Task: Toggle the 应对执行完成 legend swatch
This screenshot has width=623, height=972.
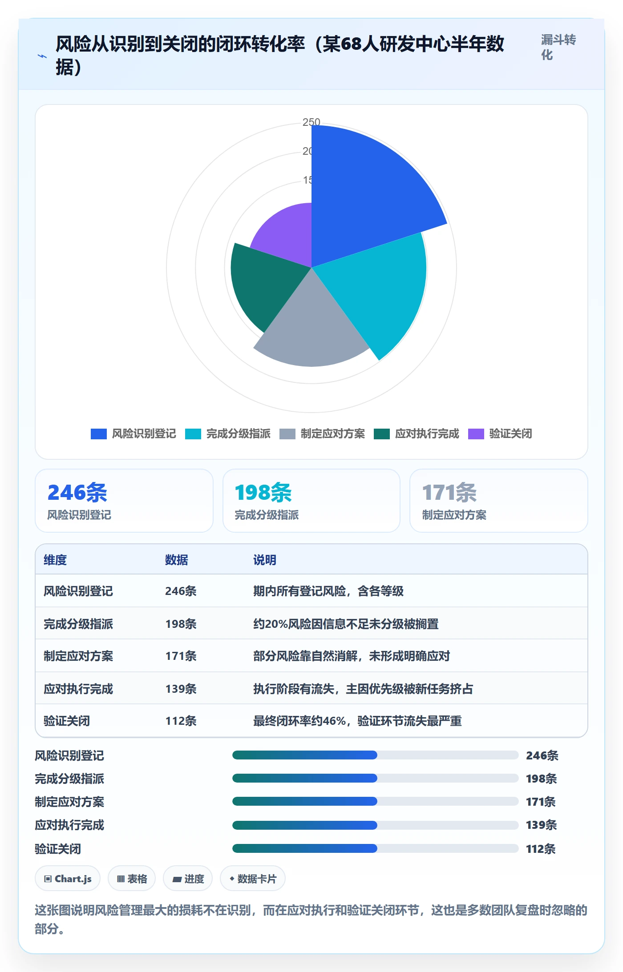Action: pyautogui.click(x=382, y=434)
